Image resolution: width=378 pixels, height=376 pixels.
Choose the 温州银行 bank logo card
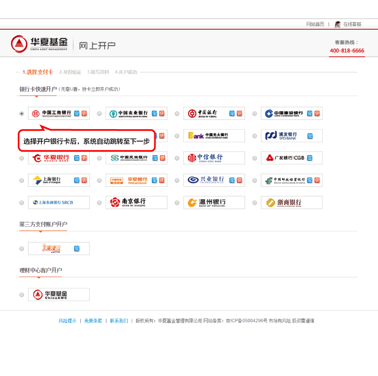[214, 203]
